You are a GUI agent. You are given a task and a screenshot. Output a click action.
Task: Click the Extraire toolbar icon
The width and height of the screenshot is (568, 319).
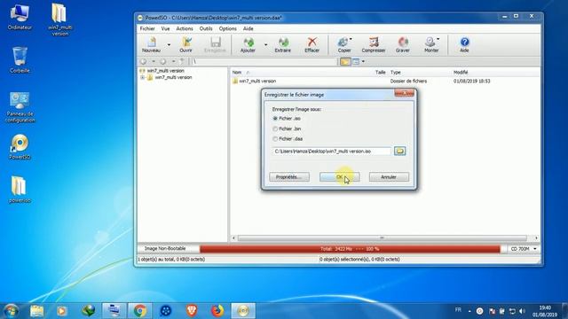click(x=283, y=45)
